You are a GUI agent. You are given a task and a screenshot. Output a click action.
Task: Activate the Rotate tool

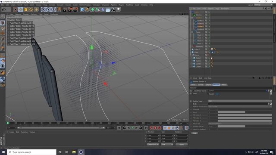pyautogui.click(x=31, y=9)
